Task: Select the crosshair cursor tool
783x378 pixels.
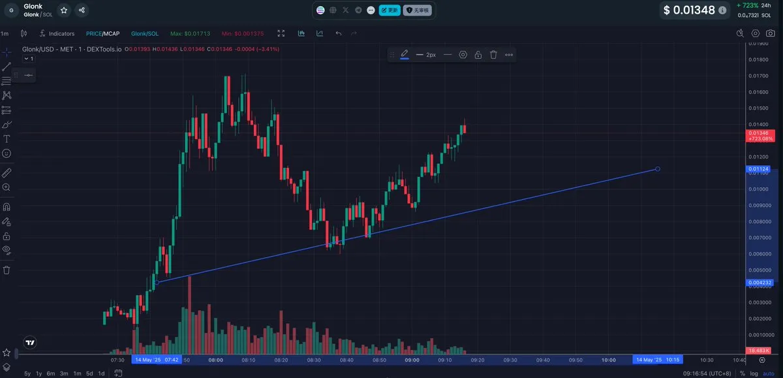Action: pos(7,52)
